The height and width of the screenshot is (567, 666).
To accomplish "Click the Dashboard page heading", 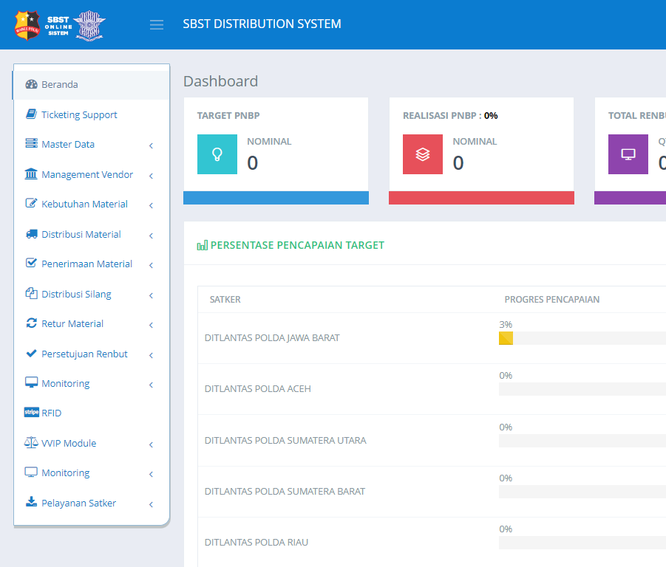I will tap(220, 81).
